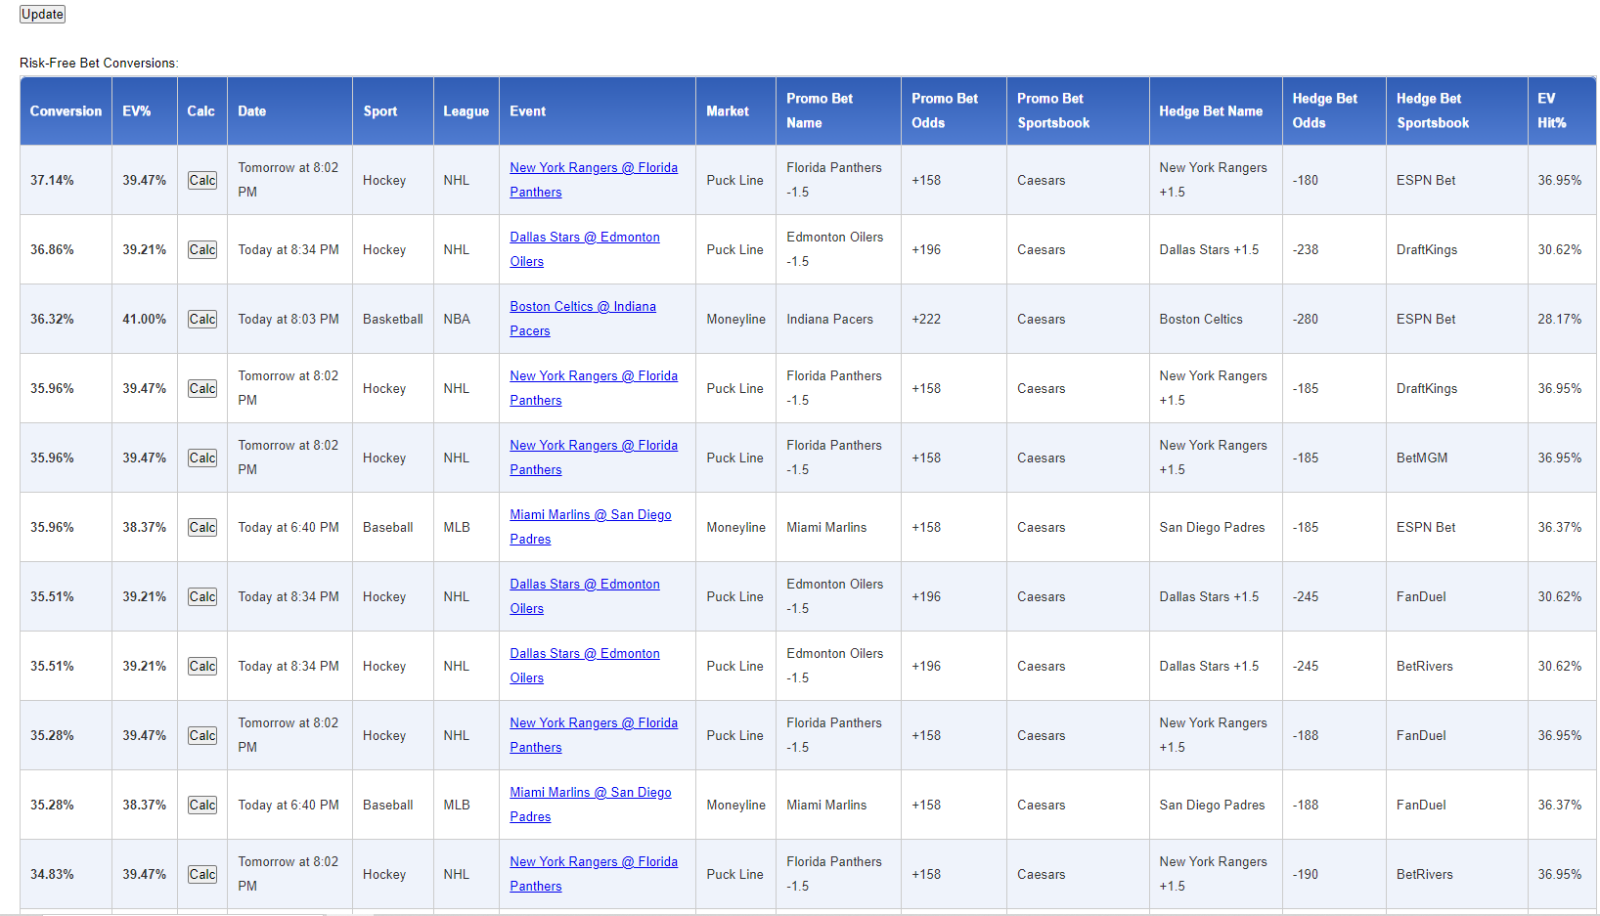Click Calc in the FanDuel Dallas Stars row
This screenshot has width=1600, height=916.
coord(202,596)
